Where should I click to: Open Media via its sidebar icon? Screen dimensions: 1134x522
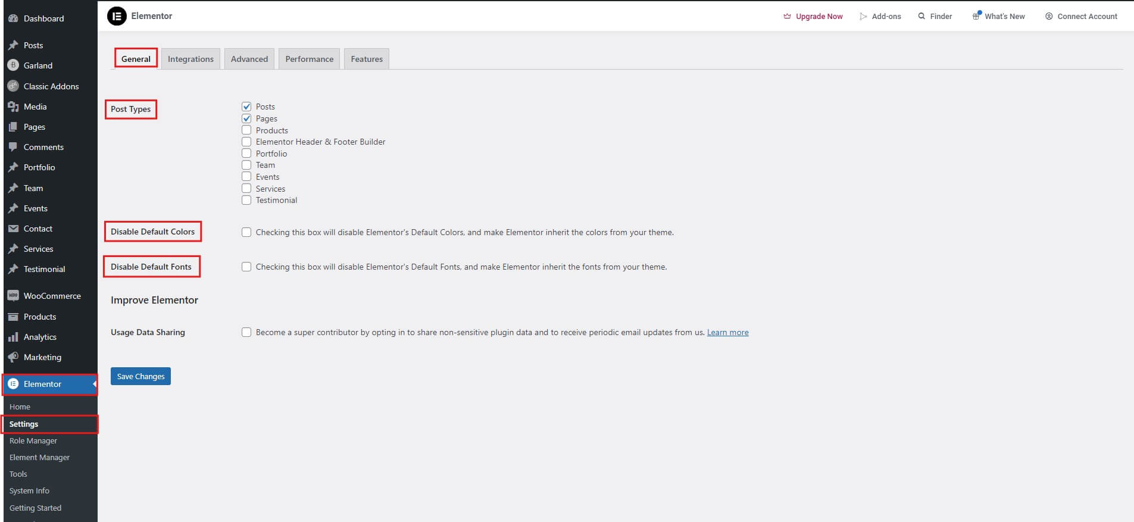click(13, 107)
